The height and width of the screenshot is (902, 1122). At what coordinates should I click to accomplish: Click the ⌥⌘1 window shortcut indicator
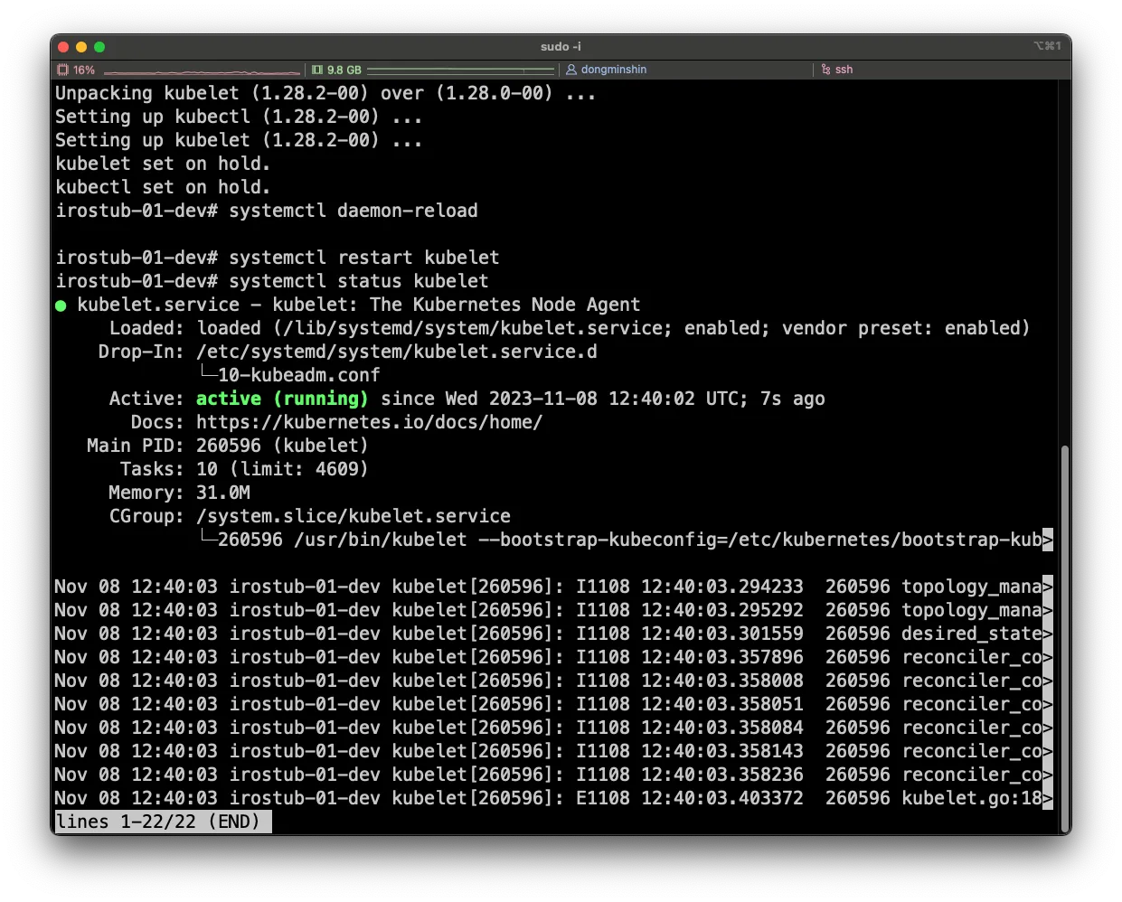(x=1047, y=46)
